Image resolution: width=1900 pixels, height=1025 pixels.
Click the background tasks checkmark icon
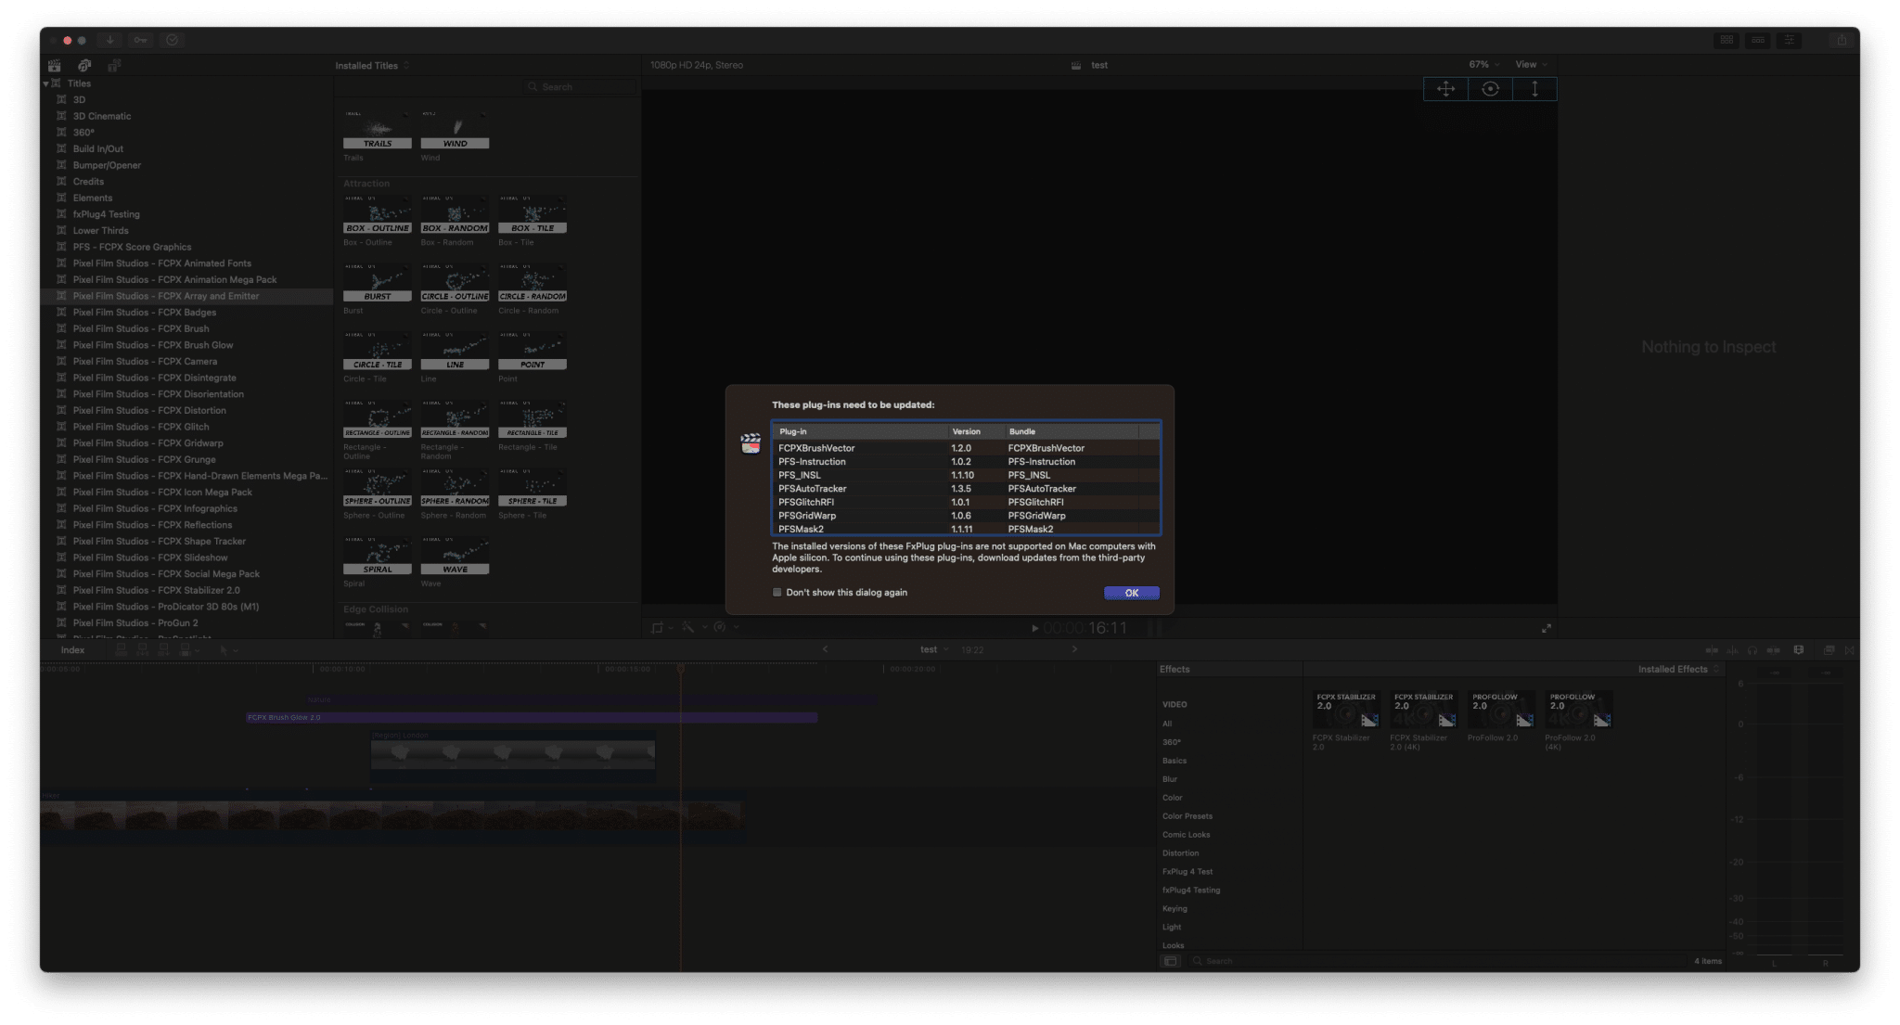point(172,40)
